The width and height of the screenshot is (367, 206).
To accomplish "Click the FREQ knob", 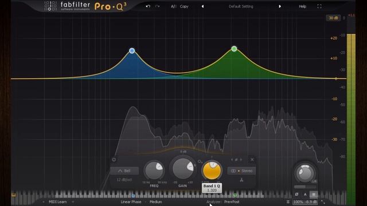I will pos(154,171).
